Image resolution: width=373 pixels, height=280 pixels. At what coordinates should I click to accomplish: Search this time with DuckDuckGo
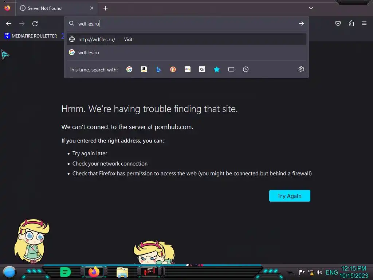pos(173,69)
